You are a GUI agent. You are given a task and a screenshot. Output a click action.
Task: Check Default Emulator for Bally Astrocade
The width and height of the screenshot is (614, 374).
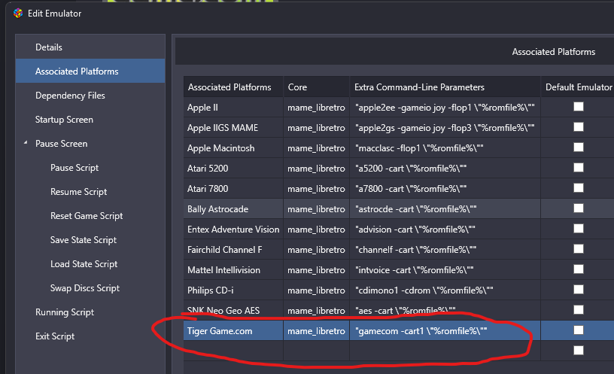point(579,208)
